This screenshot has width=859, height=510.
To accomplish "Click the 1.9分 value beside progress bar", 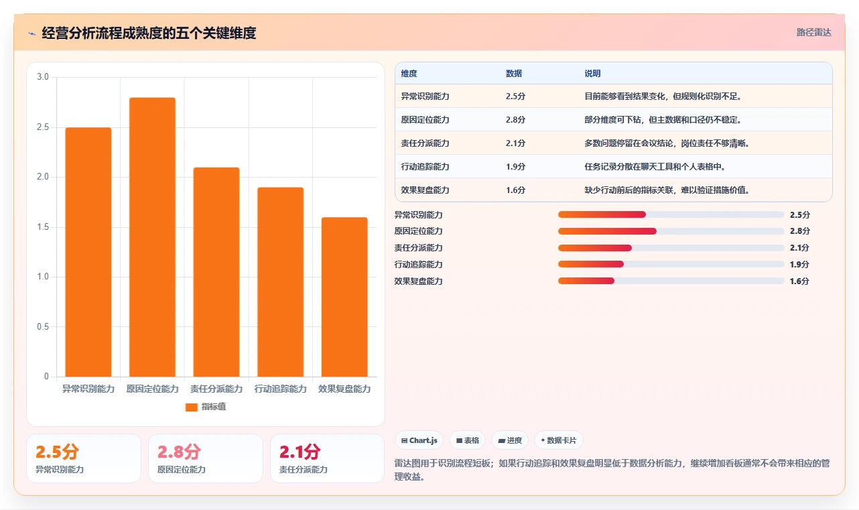I will pos(799,265).
